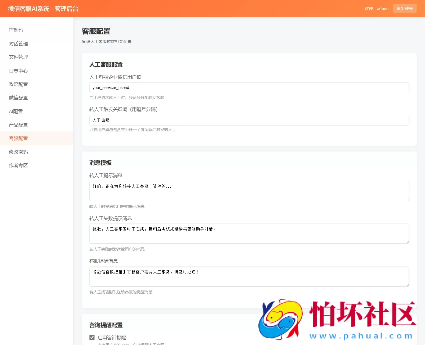425x345 pixels.
Task: Click the 转人工提示消息 textarea
Action: coord(249,191)
